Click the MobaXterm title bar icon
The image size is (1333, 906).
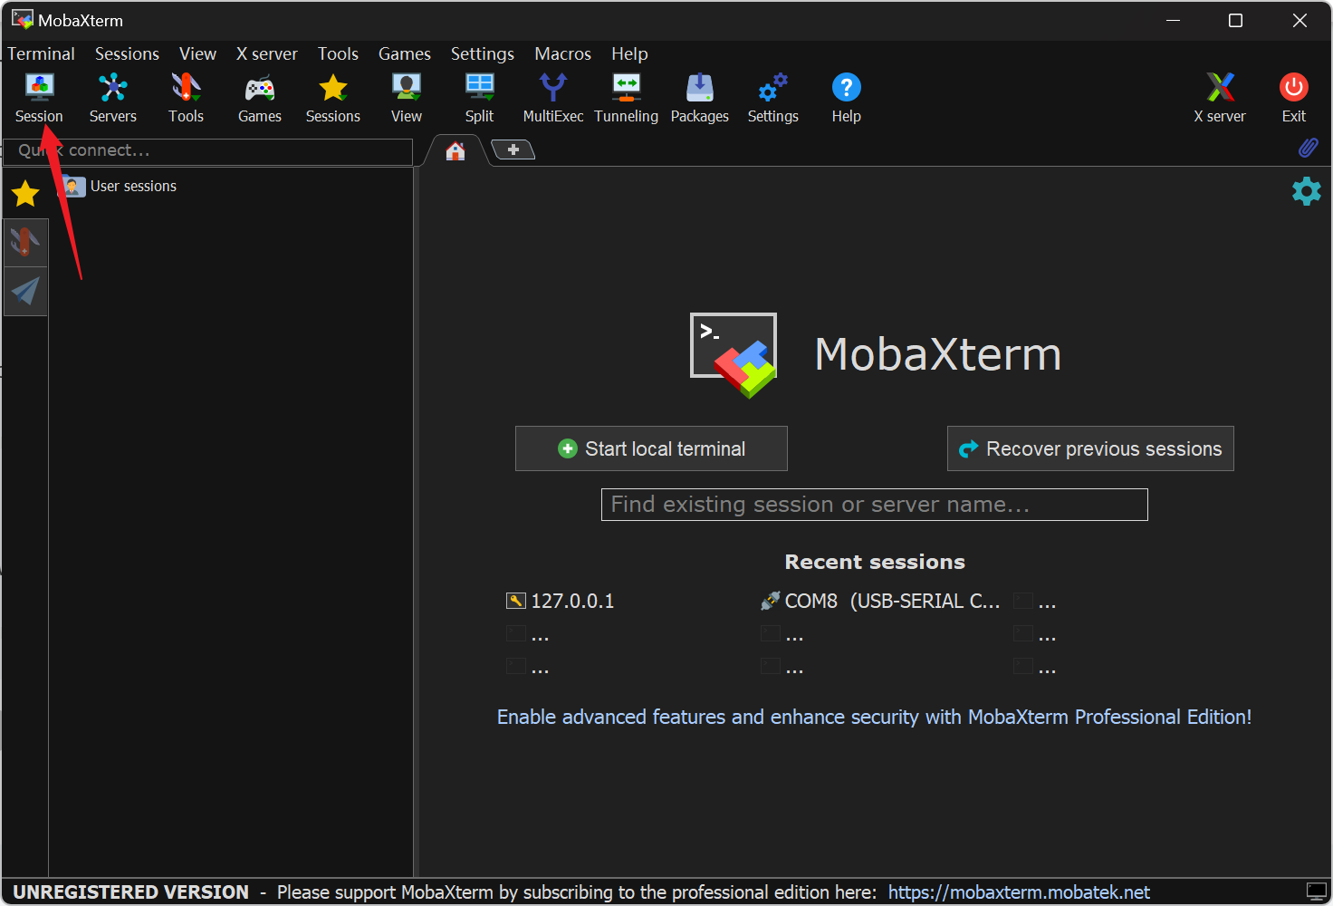click(x=22, y=19)
